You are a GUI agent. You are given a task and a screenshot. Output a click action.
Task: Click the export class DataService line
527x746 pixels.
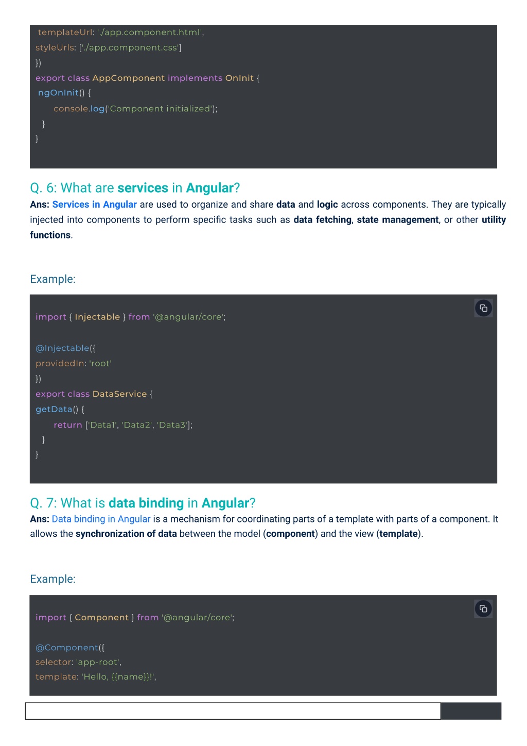coord(94,394)
